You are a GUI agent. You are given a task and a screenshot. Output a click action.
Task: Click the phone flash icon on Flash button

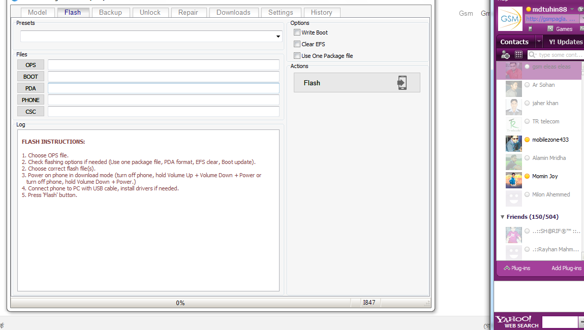pyautogui.click(x=402, y=83)
